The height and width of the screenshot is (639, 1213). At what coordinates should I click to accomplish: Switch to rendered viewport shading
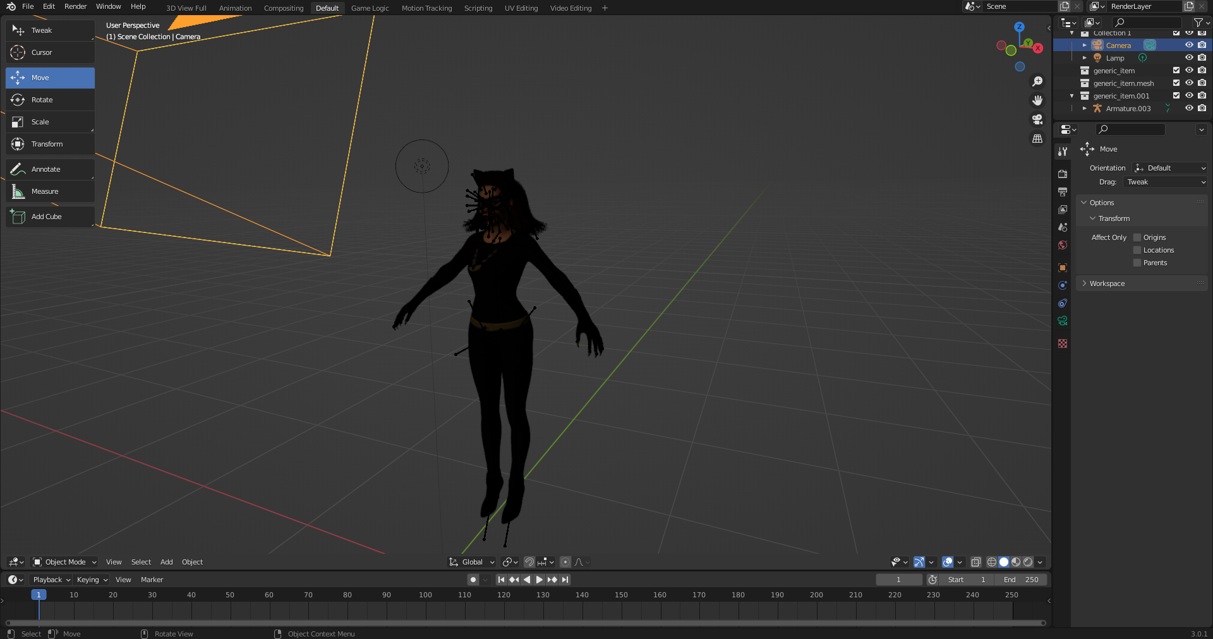(1028, 562)
